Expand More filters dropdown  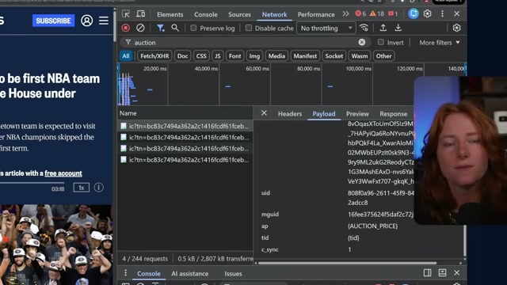[440, 43]
